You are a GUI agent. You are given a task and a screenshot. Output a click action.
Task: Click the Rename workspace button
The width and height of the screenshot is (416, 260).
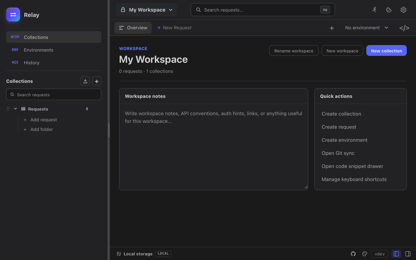pos(294,51)
